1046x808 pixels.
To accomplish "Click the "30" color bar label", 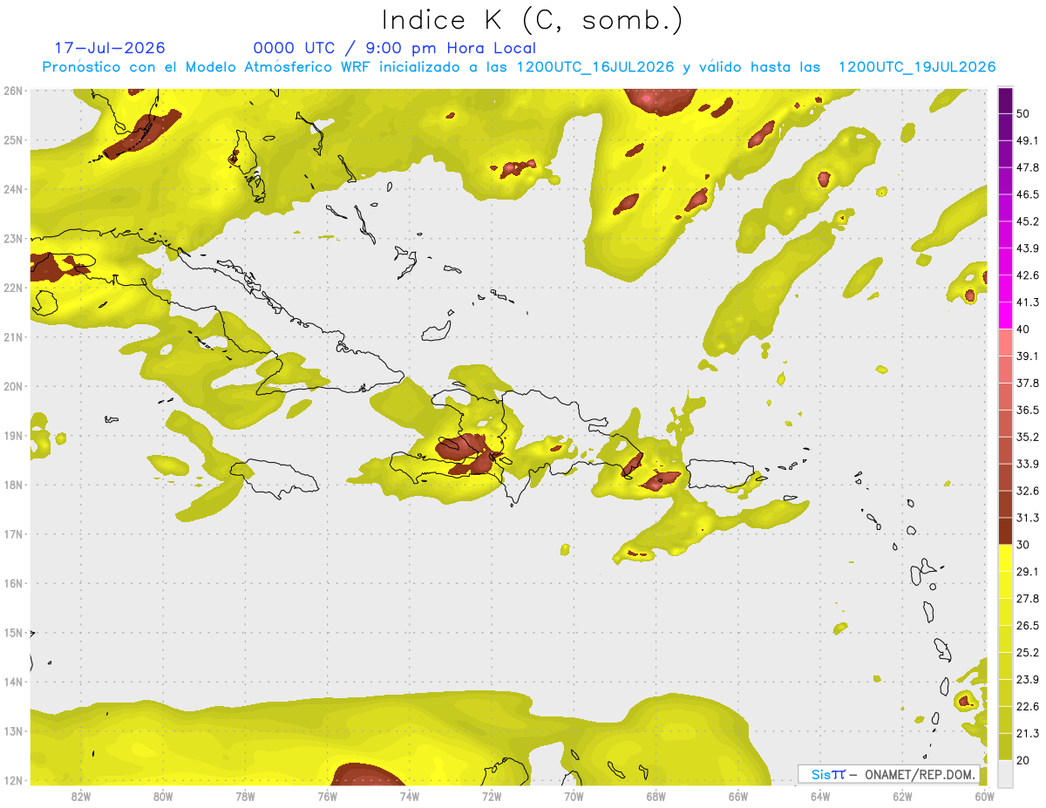I will point(1023,545).
